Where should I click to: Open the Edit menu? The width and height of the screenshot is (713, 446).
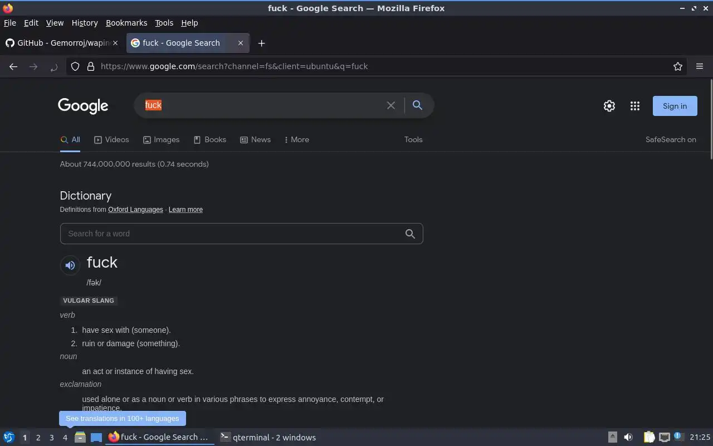(x=31, y=23)
